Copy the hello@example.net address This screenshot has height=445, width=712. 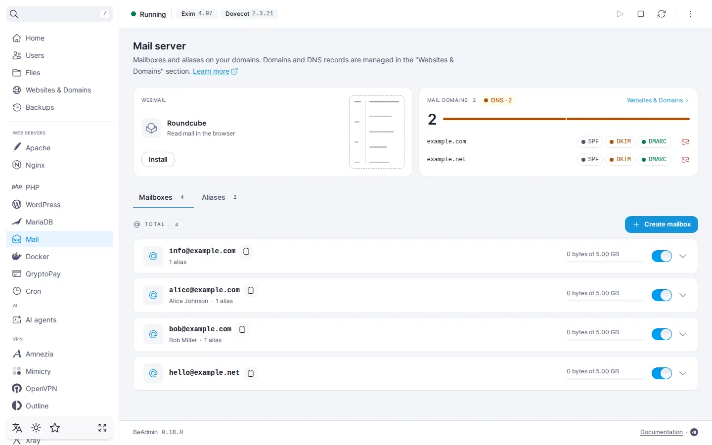tap(251, 373)
